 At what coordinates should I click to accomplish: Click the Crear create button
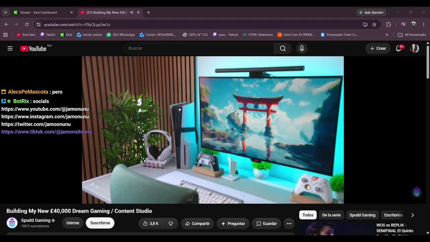[x=378, y=48]
